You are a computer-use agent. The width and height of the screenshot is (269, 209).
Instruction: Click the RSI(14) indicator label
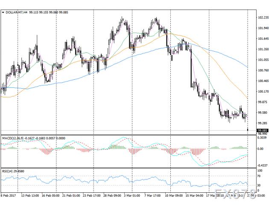pos(7,171)
